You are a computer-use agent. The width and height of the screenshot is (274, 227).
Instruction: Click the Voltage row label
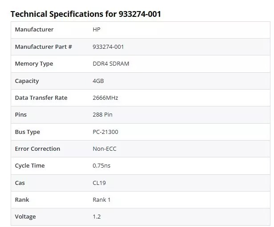coord(25,217)
